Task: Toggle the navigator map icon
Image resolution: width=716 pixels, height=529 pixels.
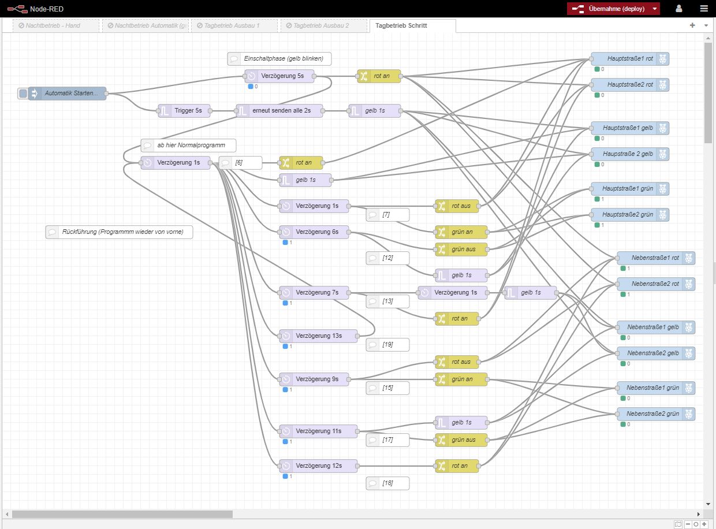Action: (x=678, y=524)
